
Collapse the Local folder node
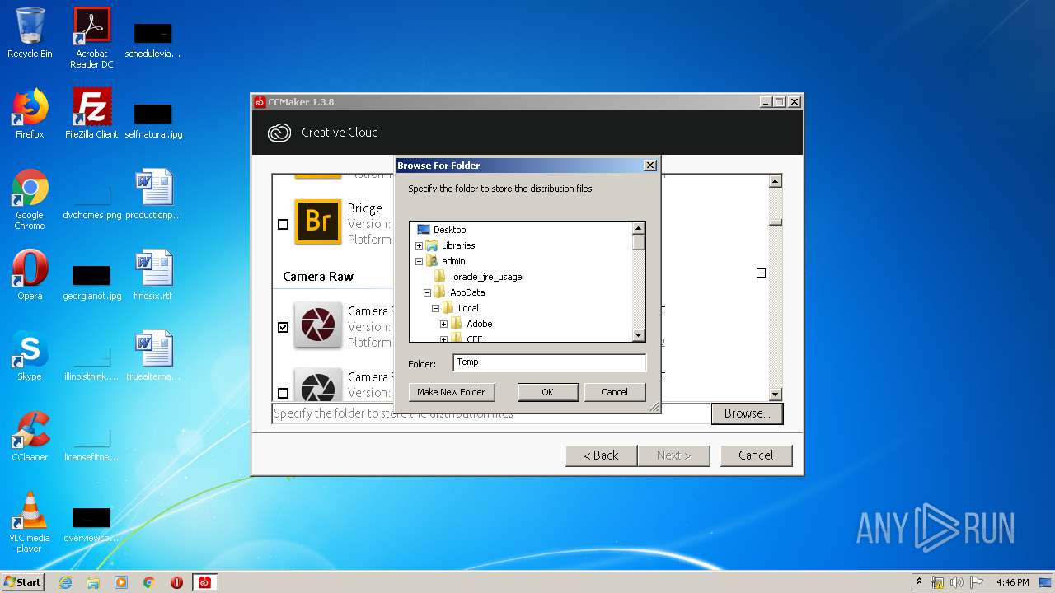[x=435, y=308]
